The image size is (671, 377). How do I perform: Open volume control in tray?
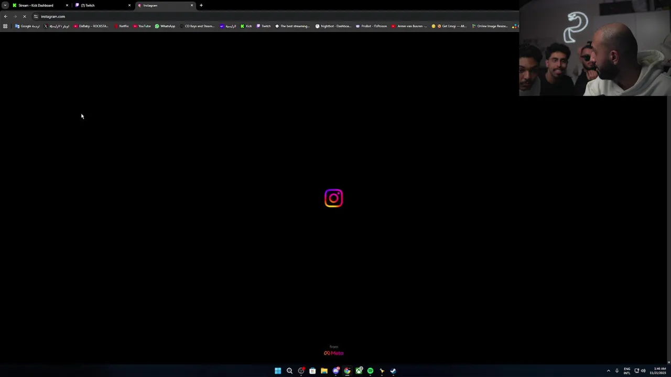(x=643, y=371)
